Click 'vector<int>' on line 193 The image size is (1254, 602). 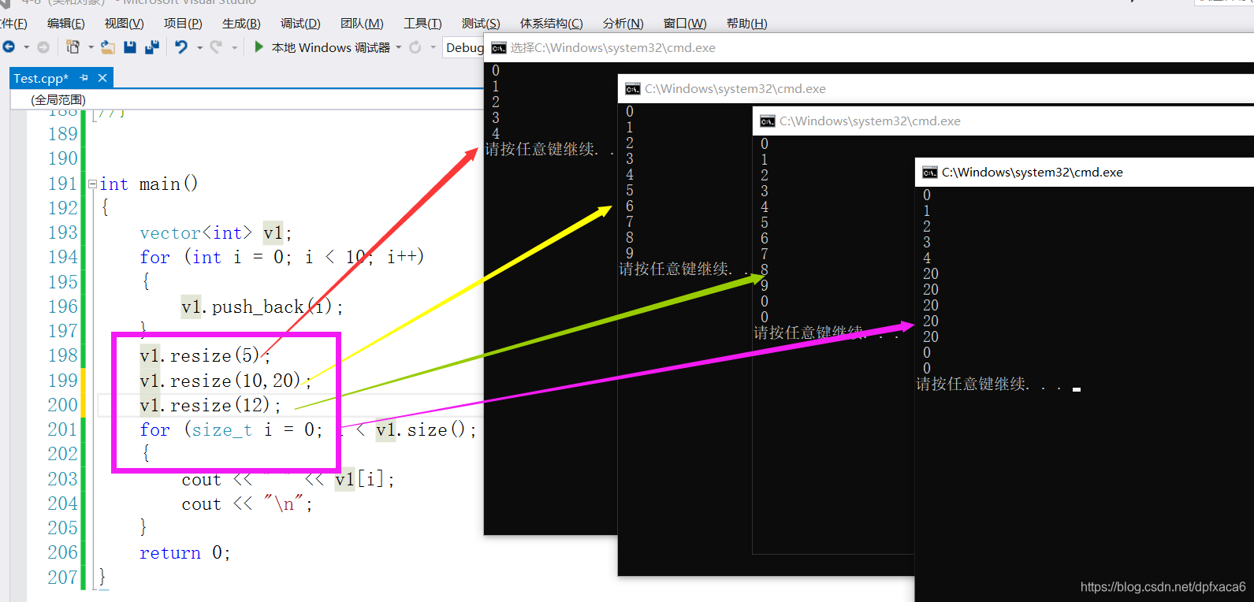(x=195, y=233)
